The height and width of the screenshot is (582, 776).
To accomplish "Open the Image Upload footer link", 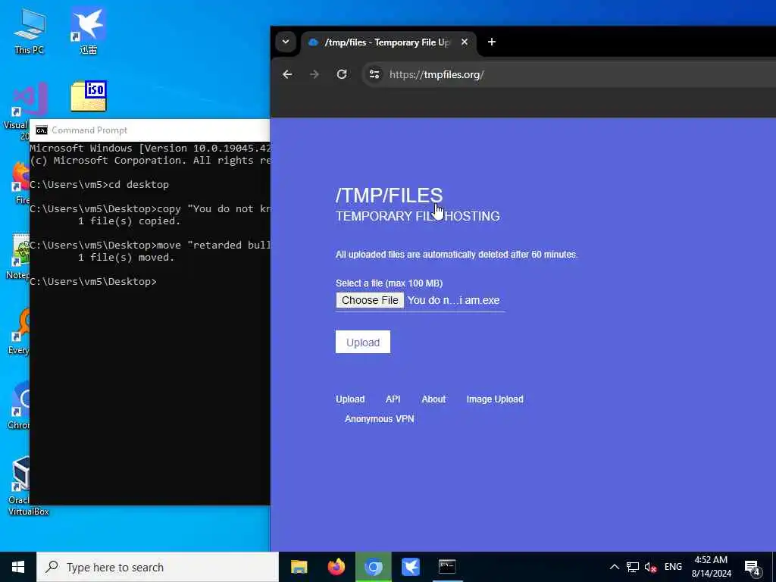I will coord(494,399).
